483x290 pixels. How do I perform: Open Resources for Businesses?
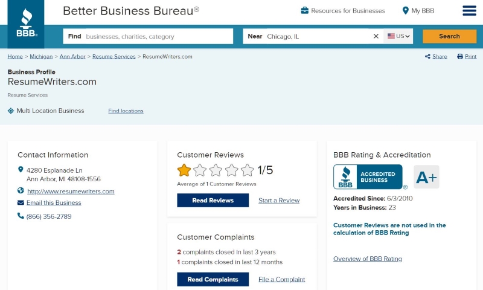[348, 11]
